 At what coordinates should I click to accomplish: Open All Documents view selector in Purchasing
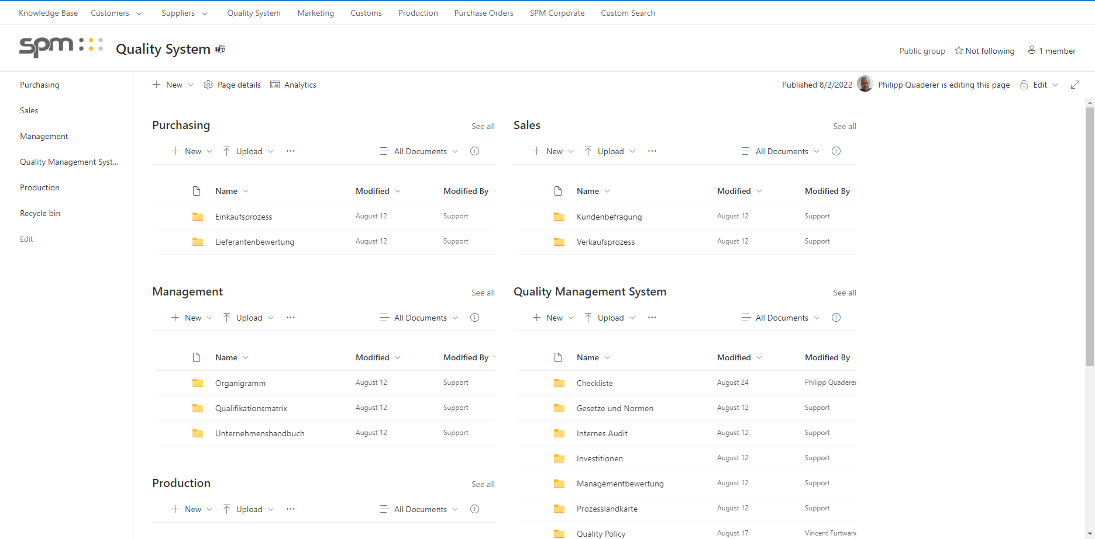pyautogui.click(x=419, y=151)
